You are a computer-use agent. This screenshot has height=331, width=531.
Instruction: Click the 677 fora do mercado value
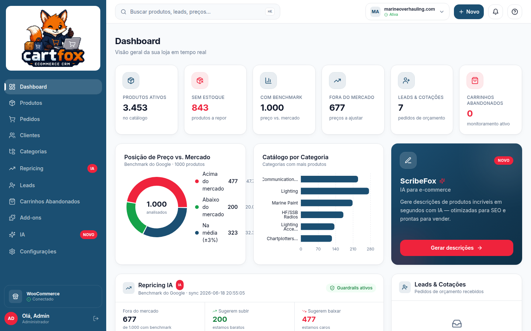[337, 108]
